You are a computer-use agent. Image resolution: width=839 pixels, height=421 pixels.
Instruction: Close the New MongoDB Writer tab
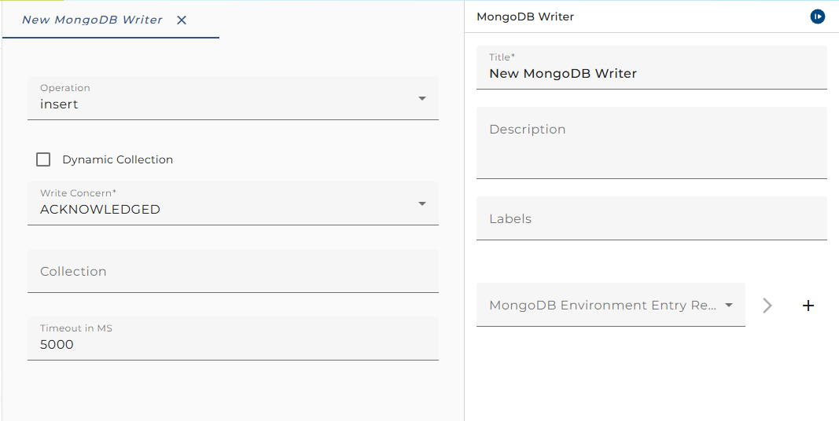(182, 20)
